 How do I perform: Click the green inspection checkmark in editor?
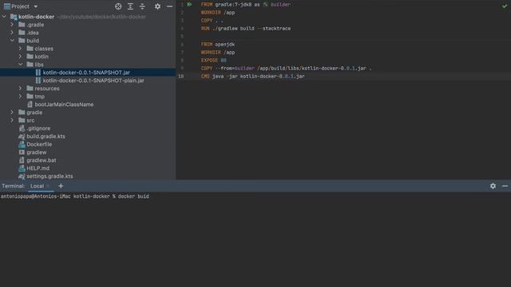click(x=505, y=6)
